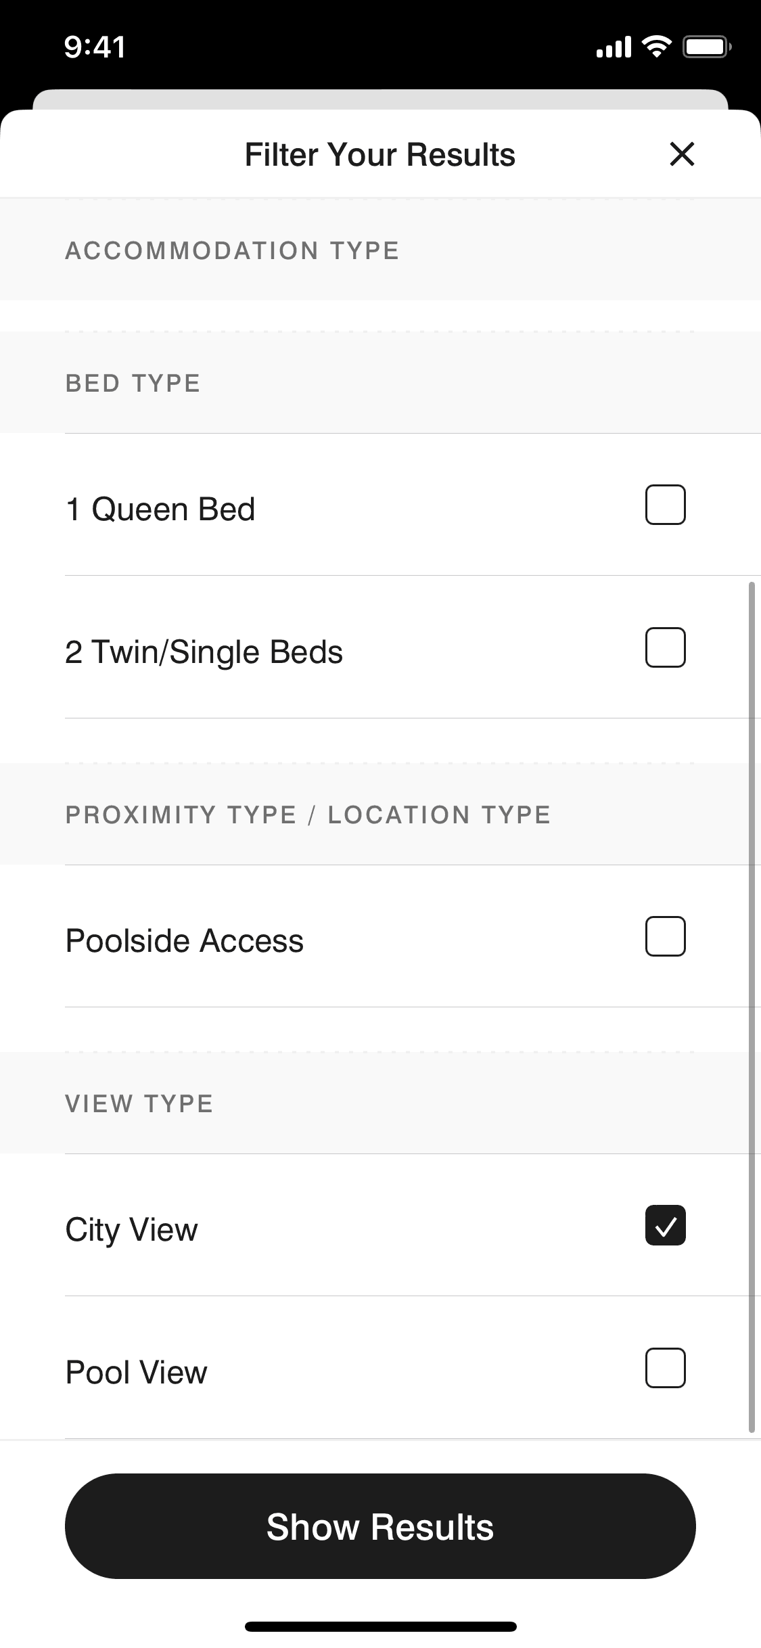Tap the 1 Queen Bed label
The image size is (761, 1648).
click(160, 509)
